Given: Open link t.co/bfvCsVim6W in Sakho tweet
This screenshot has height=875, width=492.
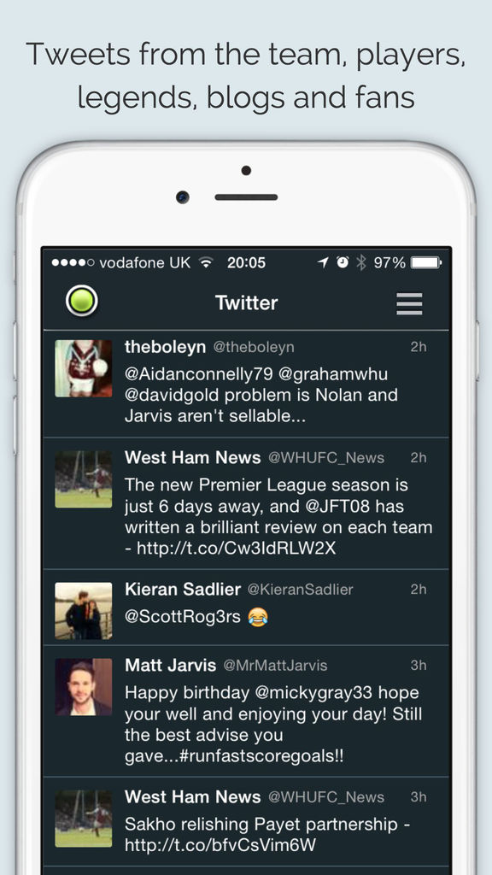Looking at the screenshot, I should click(221, 845).
